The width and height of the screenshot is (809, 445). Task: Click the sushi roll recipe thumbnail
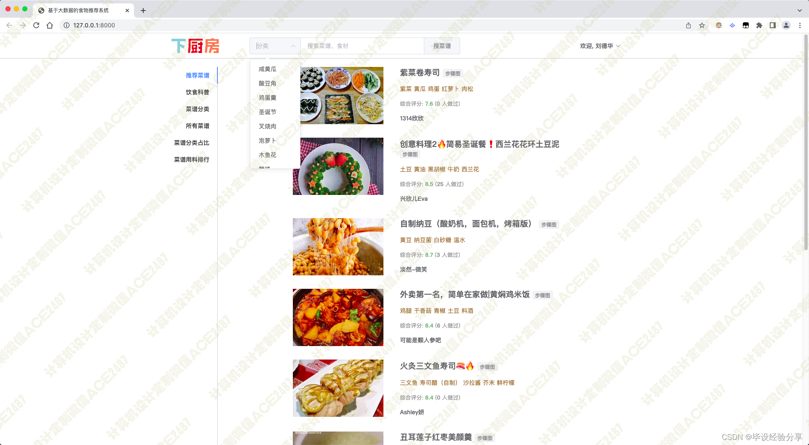342,96
